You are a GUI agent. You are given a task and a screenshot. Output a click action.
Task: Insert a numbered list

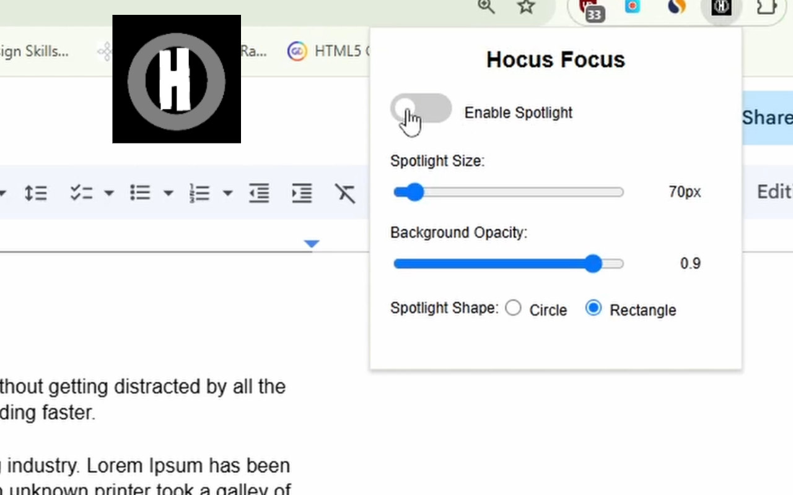pyautogui.click(x=199, y=194)
